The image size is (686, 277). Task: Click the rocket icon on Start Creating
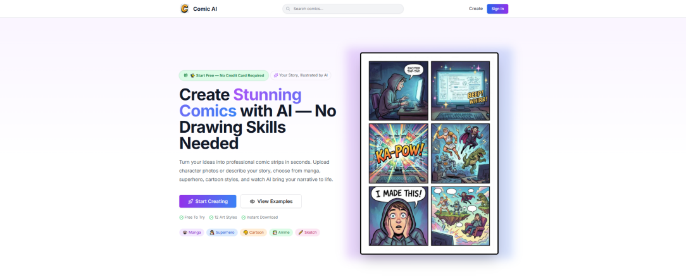click(x=190, y=201)
